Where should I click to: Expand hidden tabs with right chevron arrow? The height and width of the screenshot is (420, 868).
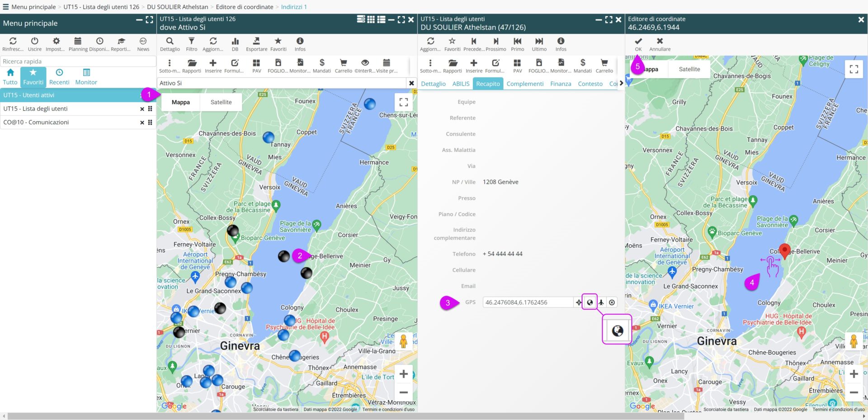[621, 83]
